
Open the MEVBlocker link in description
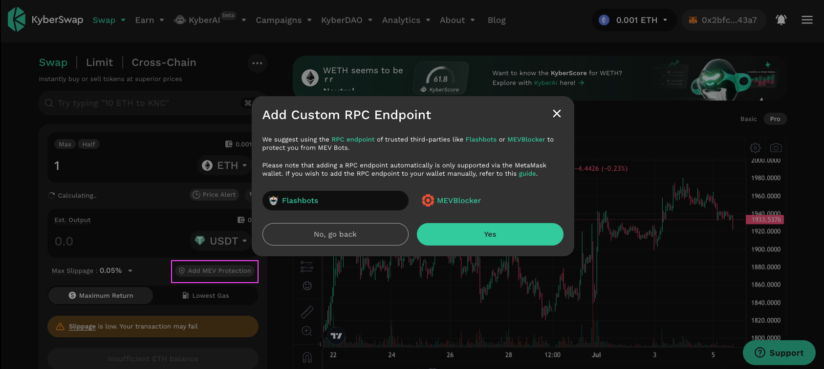[x=526, y=140]
